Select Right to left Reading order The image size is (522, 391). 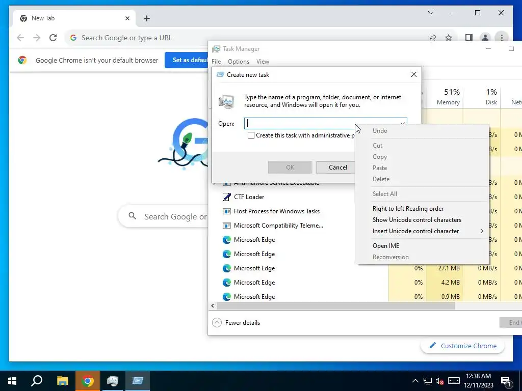tap(408, 208)
